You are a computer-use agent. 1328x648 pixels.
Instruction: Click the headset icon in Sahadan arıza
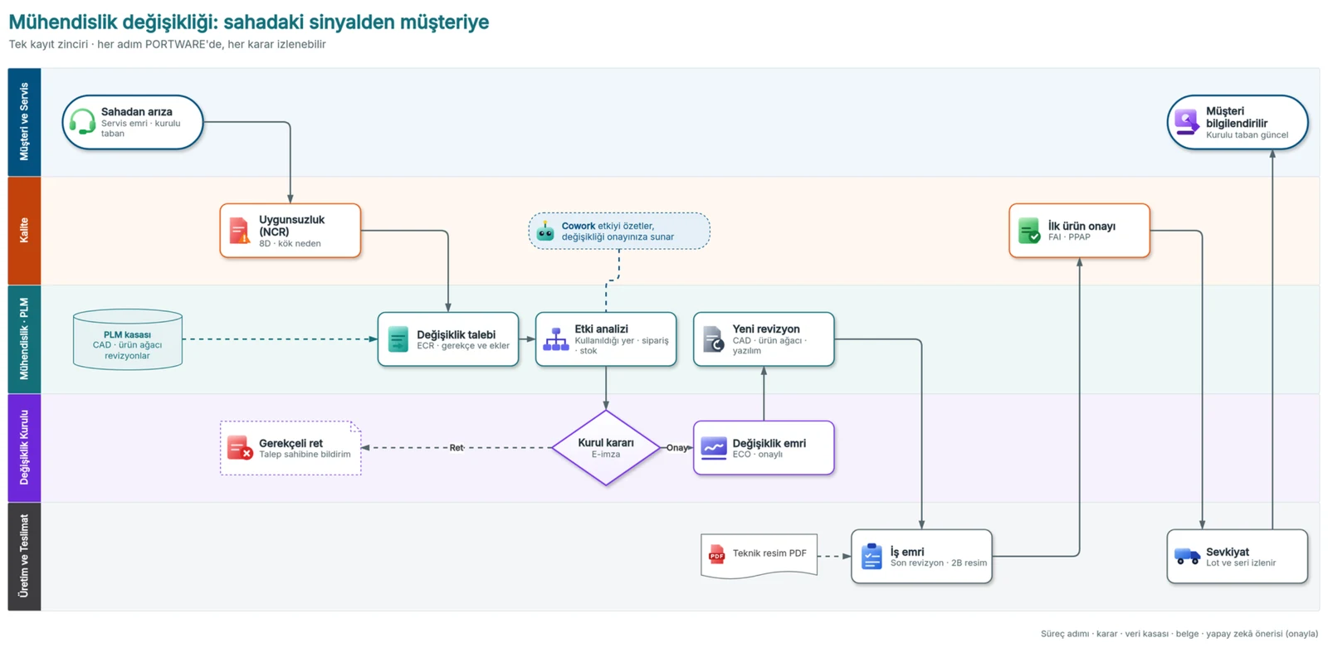(x=82, y=122)
